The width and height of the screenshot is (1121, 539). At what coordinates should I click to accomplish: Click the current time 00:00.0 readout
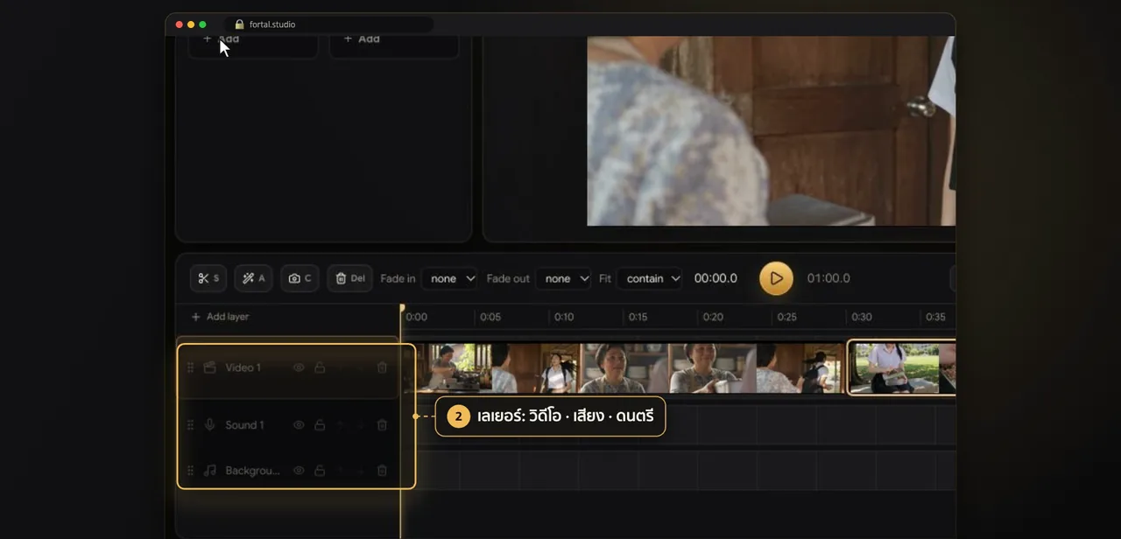716,278
